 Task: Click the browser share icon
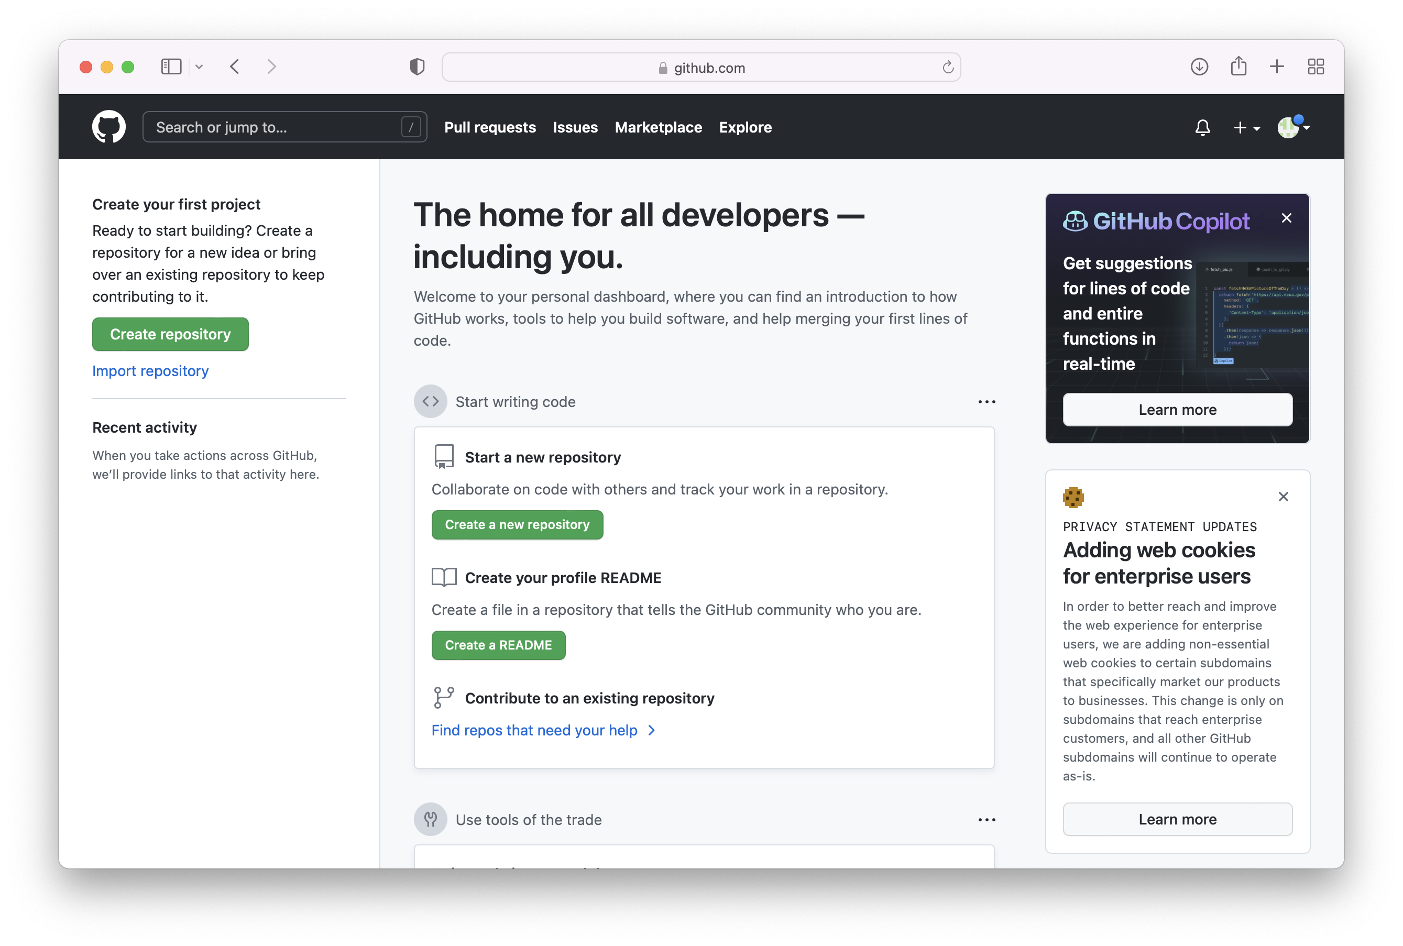(1238, 67)
